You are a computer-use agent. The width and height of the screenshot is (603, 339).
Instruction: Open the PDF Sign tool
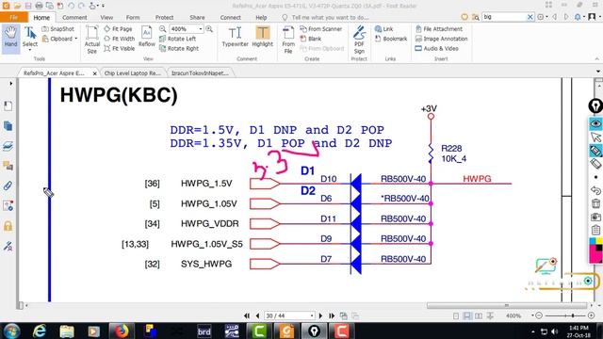pos(359,40)
